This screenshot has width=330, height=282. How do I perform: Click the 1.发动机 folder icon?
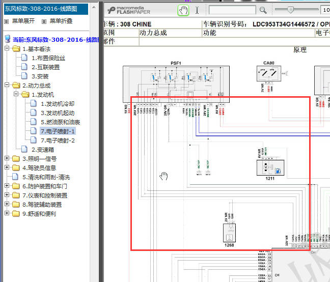point(25,94)
